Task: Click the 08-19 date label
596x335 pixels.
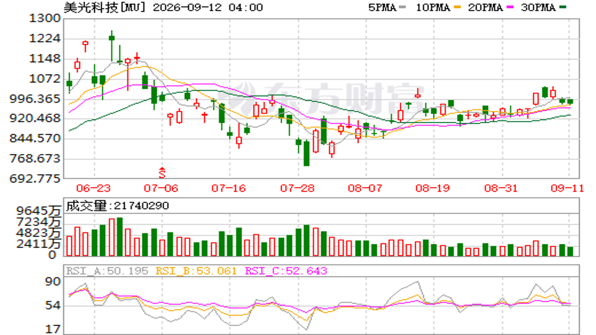Action: [x=433, y=188]
